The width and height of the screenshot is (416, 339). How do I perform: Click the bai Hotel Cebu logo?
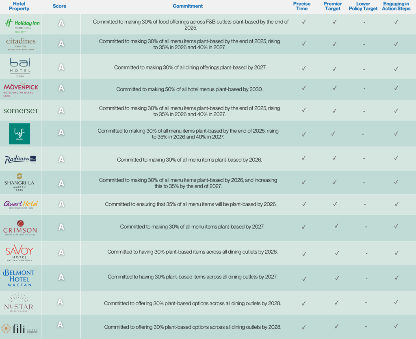(x=20, y=67)
